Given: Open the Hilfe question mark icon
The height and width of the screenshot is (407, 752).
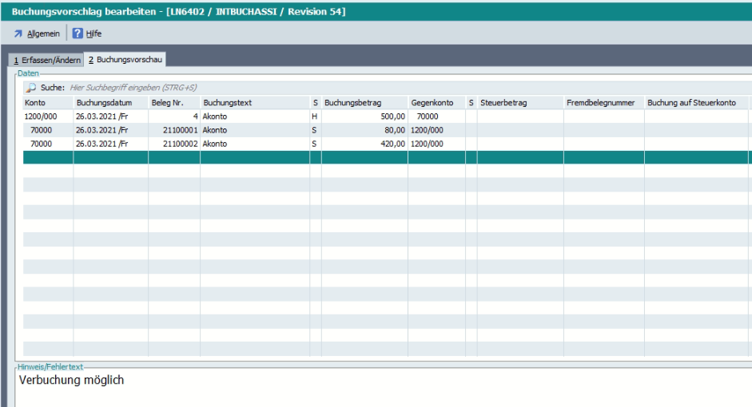Looking at the screenshot, I should click(78, 34).
